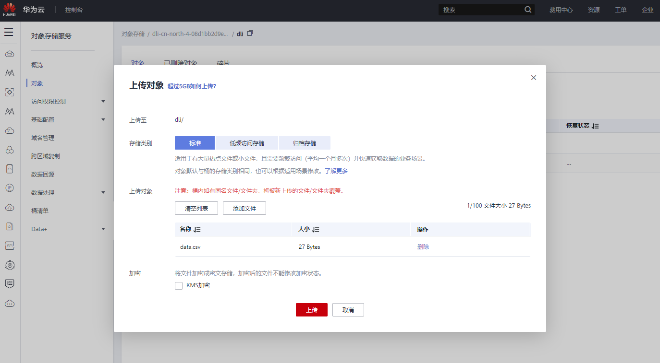Open the message list service icon

10,284
